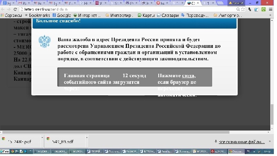277x156 pixels.
Task: Open the Сервисы apps shortcut
Action: pos(11,15)
